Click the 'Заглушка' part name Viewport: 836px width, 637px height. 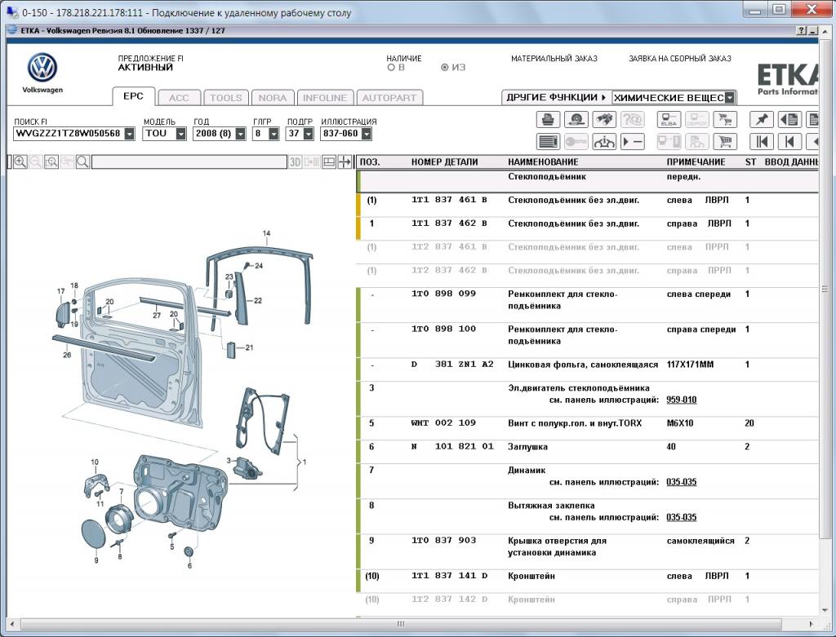click(x=528, y=447)
